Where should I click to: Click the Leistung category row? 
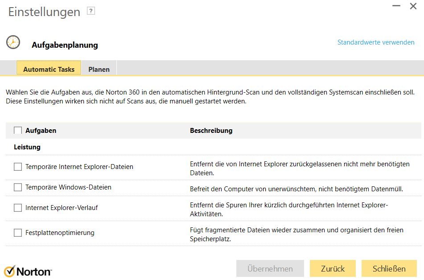pyautogui.click(x=27, y=147)
